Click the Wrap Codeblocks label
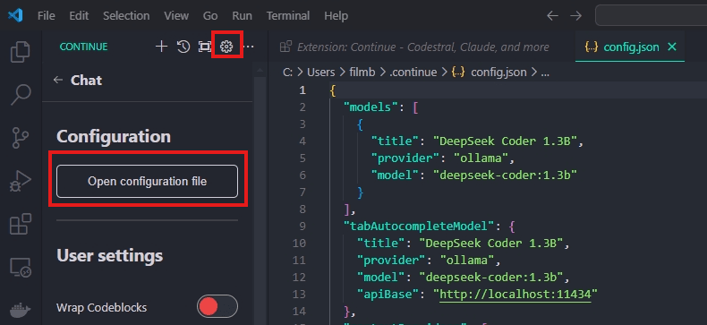This screenshot has height=325, width=707. tap(101, 307)
